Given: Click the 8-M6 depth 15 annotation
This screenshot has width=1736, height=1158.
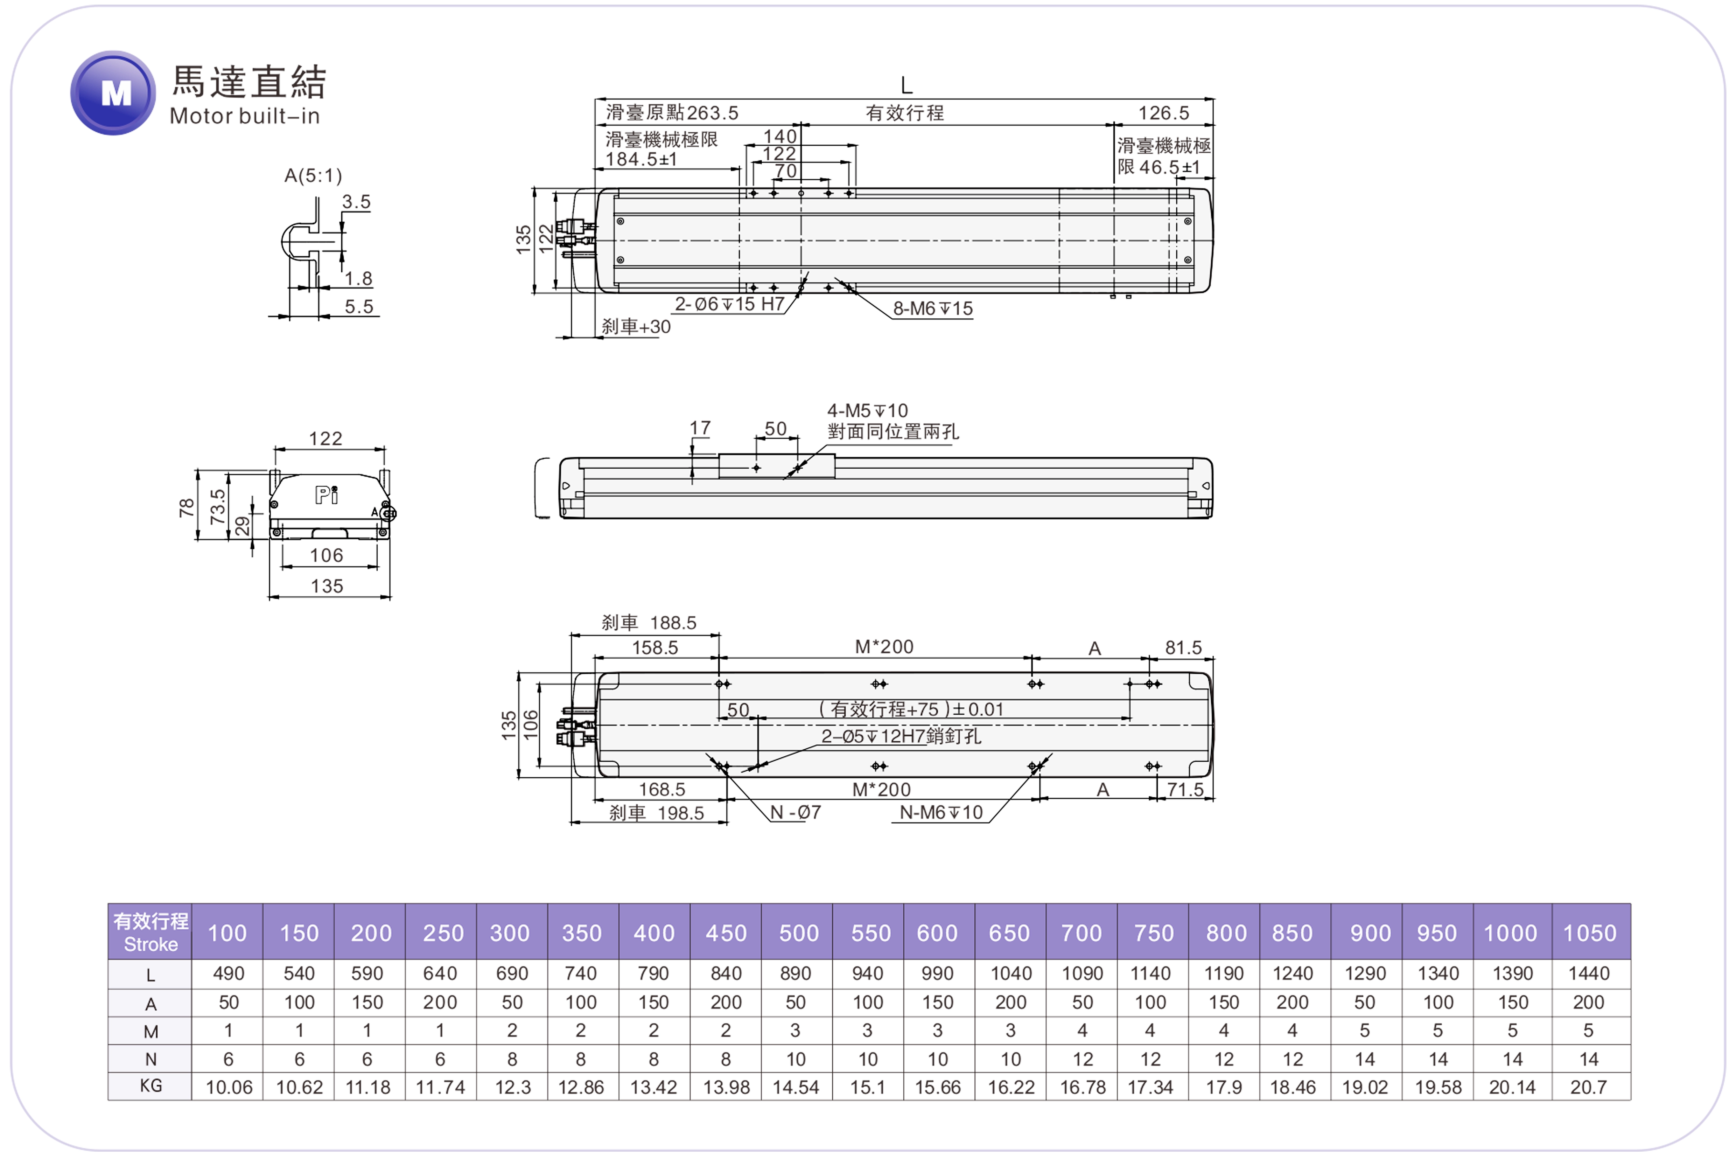Looking at the screenshot, I should click(x=933, y=309).
